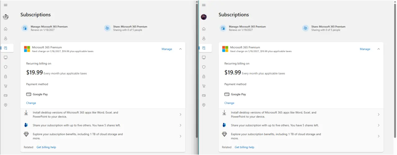Screen dimensions: 397x155
Task: Select Subscriptions icon in left window sidebar
Action: [6, 48]
